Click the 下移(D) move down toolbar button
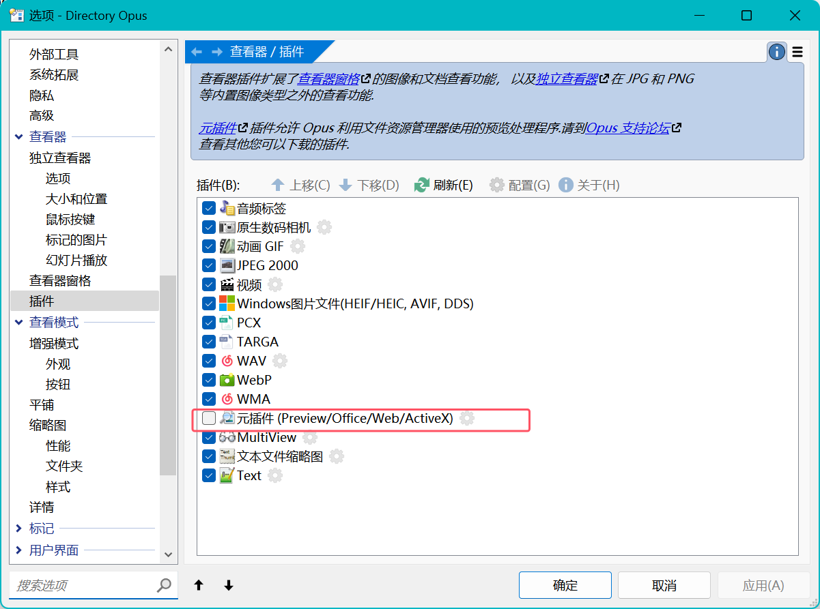The image size is (820, 609). pyautogui.click(x=369, y=185)
